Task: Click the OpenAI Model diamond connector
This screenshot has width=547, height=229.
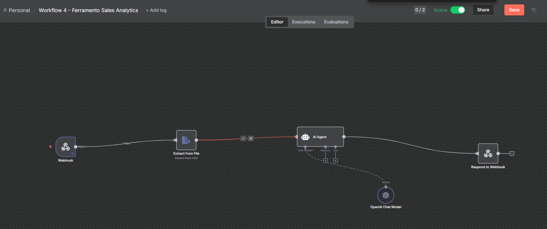Action: tap(386, 187)
